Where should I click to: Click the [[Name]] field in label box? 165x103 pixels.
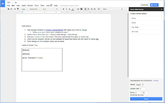tap(26, 50)
